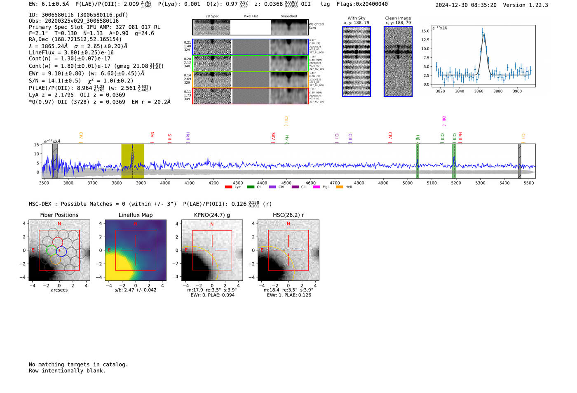Image resolution: width=577 pixels, height=393 pixels.
Task: Select the red-bordered fiber spectrum row
Action: [x=250, y=96]
